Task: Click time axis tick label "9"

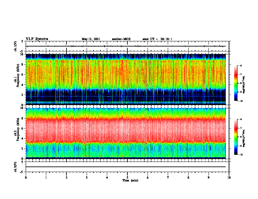Action: pos(208,178)
